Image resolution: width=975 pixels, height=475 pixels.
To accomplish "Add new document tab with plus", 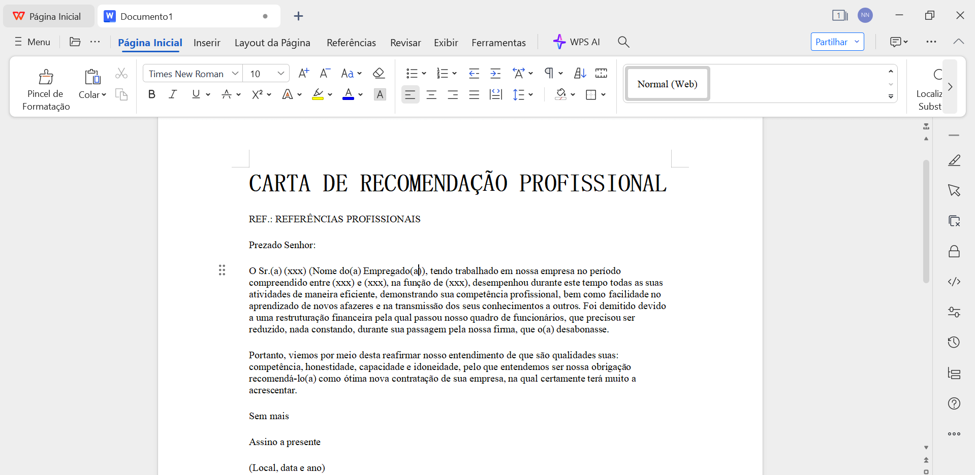I will tap(298, 16).
